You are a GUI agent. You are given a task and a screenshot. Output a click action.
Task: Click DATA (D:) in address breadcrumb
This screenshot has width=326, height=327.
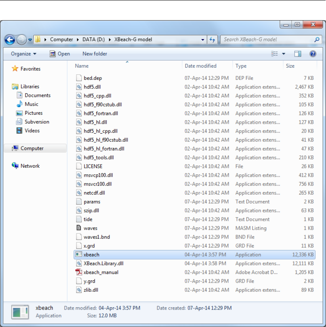(x=93, y=40)
